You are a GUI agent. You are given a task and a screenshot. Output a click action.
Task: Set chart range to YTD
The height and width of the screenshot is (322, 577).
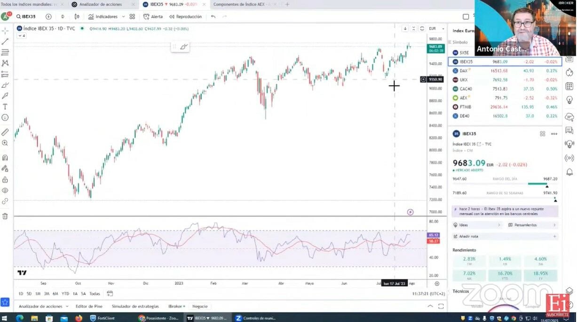click(x=65, y=294)
